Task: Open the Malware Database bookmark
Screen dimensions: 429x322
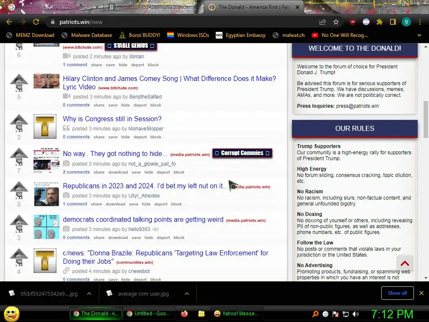Action: click(87, 35)
